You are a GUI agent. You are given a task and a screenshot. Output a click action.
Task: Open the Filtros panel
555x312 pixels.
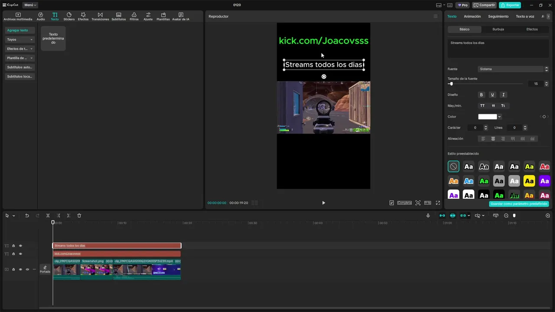134,16
